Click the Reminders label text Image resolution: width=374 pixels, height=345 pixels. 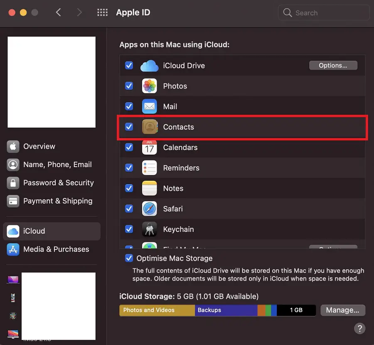pos(181,168)
